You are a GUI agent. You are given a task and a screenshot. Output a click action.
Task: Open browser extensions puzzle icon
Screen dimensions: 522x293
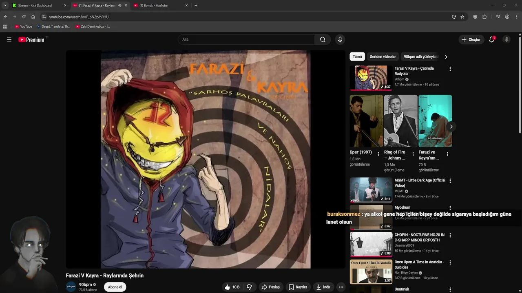484,17
